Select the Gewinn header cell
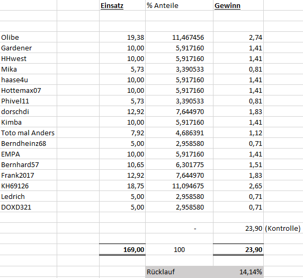303x278 pixels. [x=238, y=5]
